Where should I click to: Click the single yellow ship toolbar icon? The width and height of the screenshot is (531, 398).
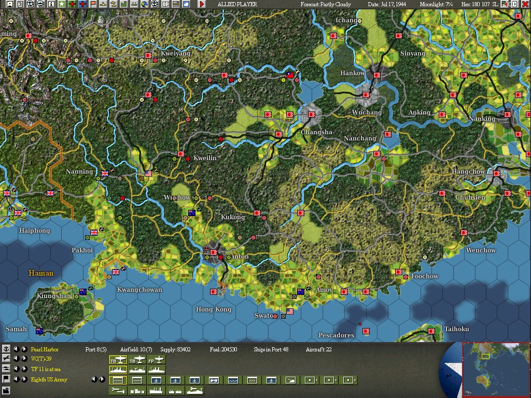coord(103,4)
